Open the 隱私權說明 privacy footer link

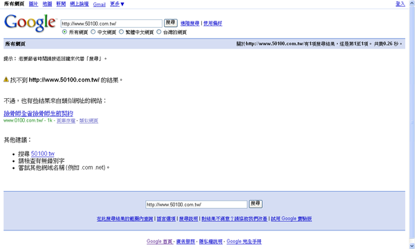coord(211,241)
